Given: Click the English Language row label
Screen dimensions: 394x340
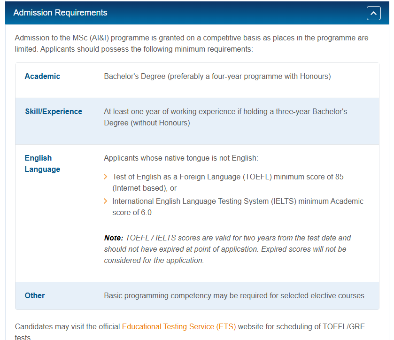Looking at the screenshot, I should 42,163.
